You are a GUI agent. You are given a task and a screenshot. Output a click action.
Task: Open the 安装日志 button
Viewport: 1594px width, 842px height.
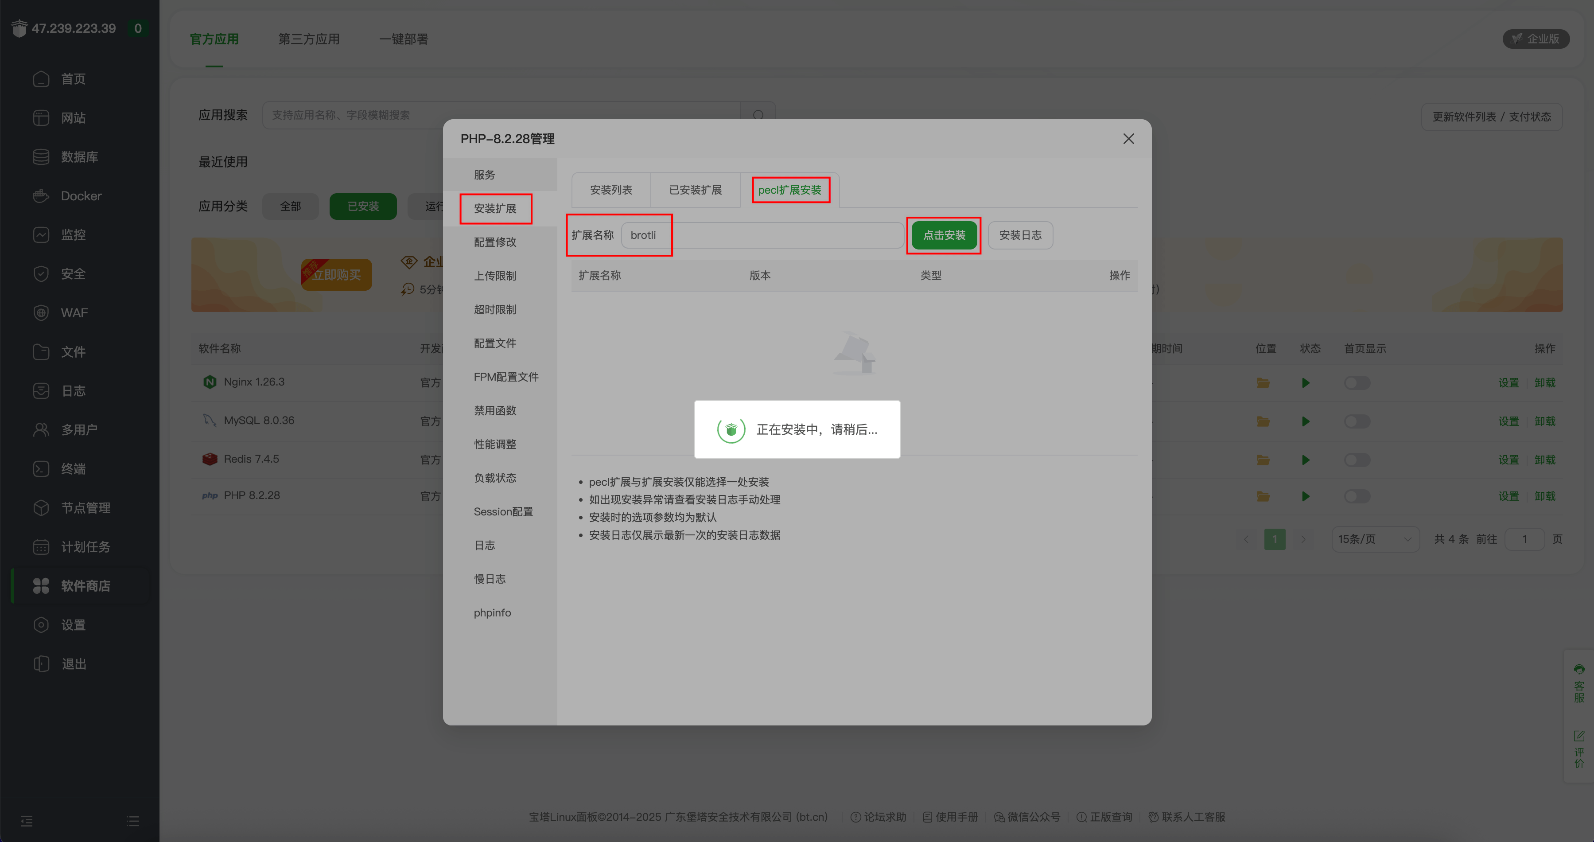click(x=1020, y=235)
